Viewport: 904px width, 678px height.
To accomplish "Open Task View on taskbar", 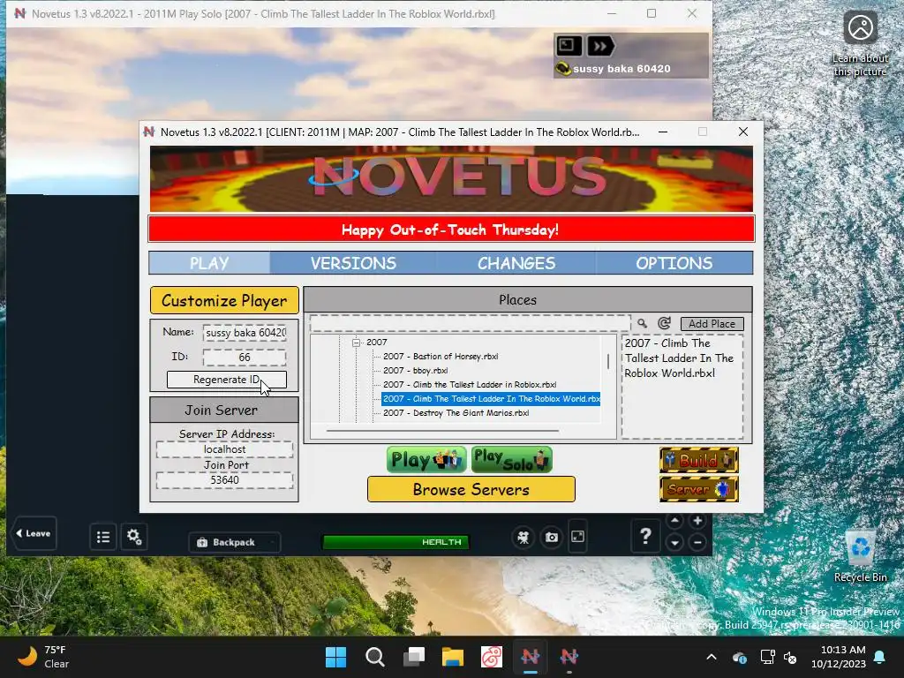I will (x=413, y=657).
